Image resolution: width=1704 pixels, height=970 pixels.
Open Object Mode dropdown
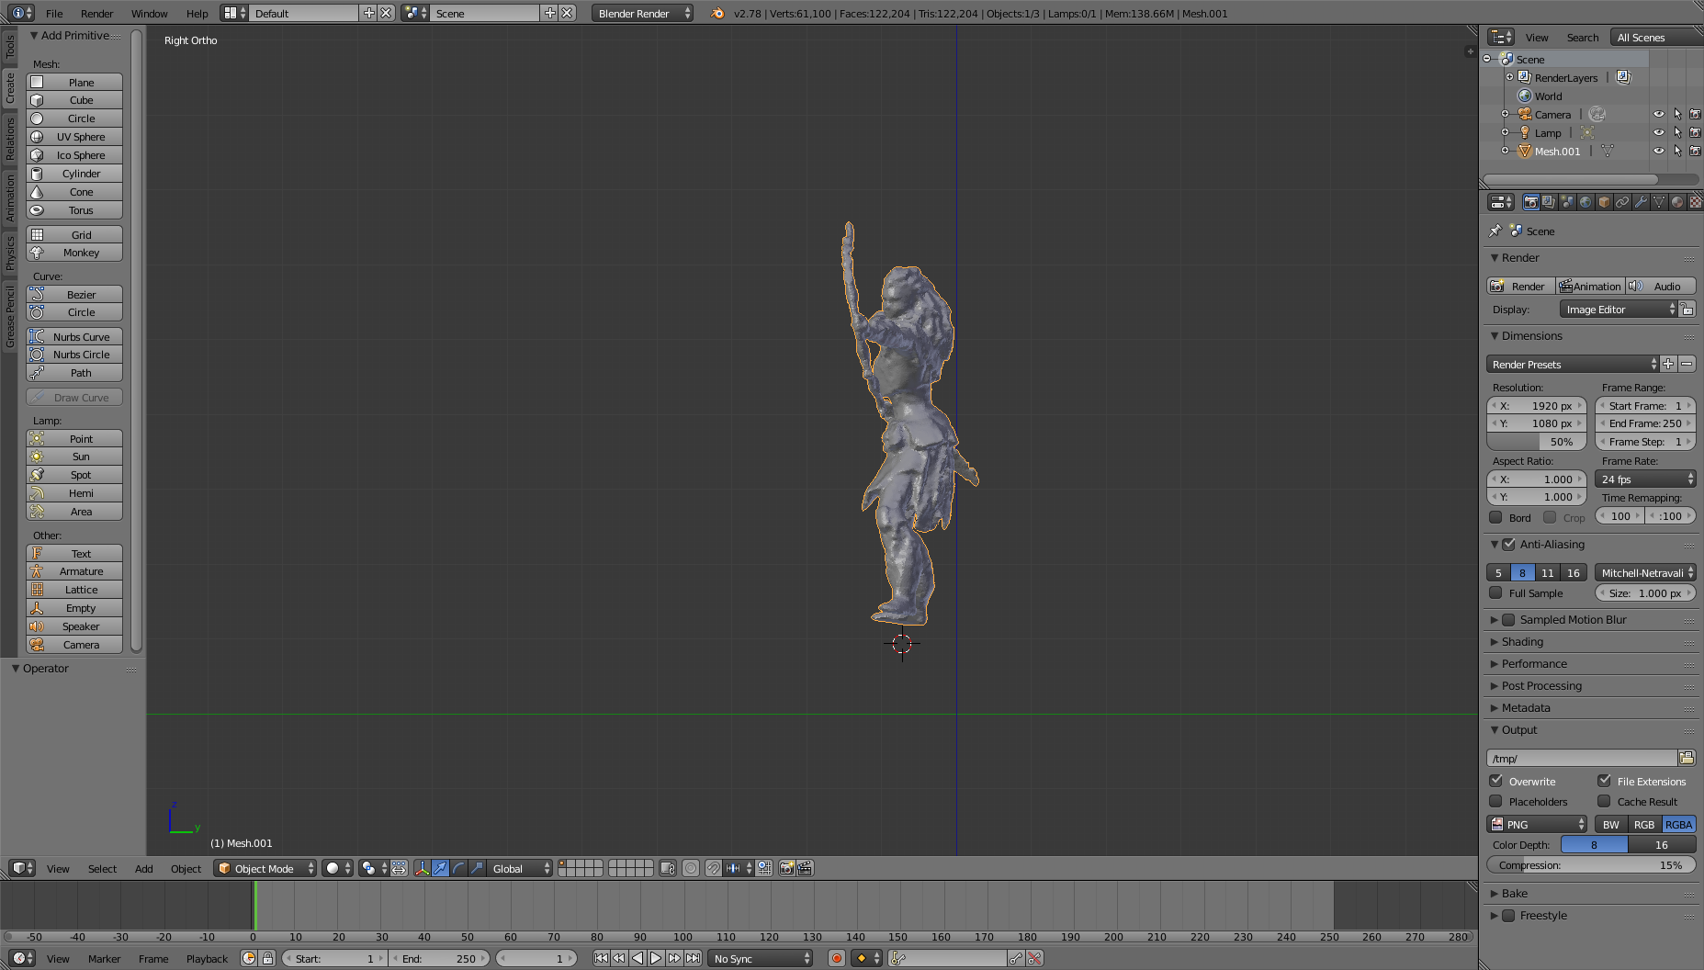[265, 868]
